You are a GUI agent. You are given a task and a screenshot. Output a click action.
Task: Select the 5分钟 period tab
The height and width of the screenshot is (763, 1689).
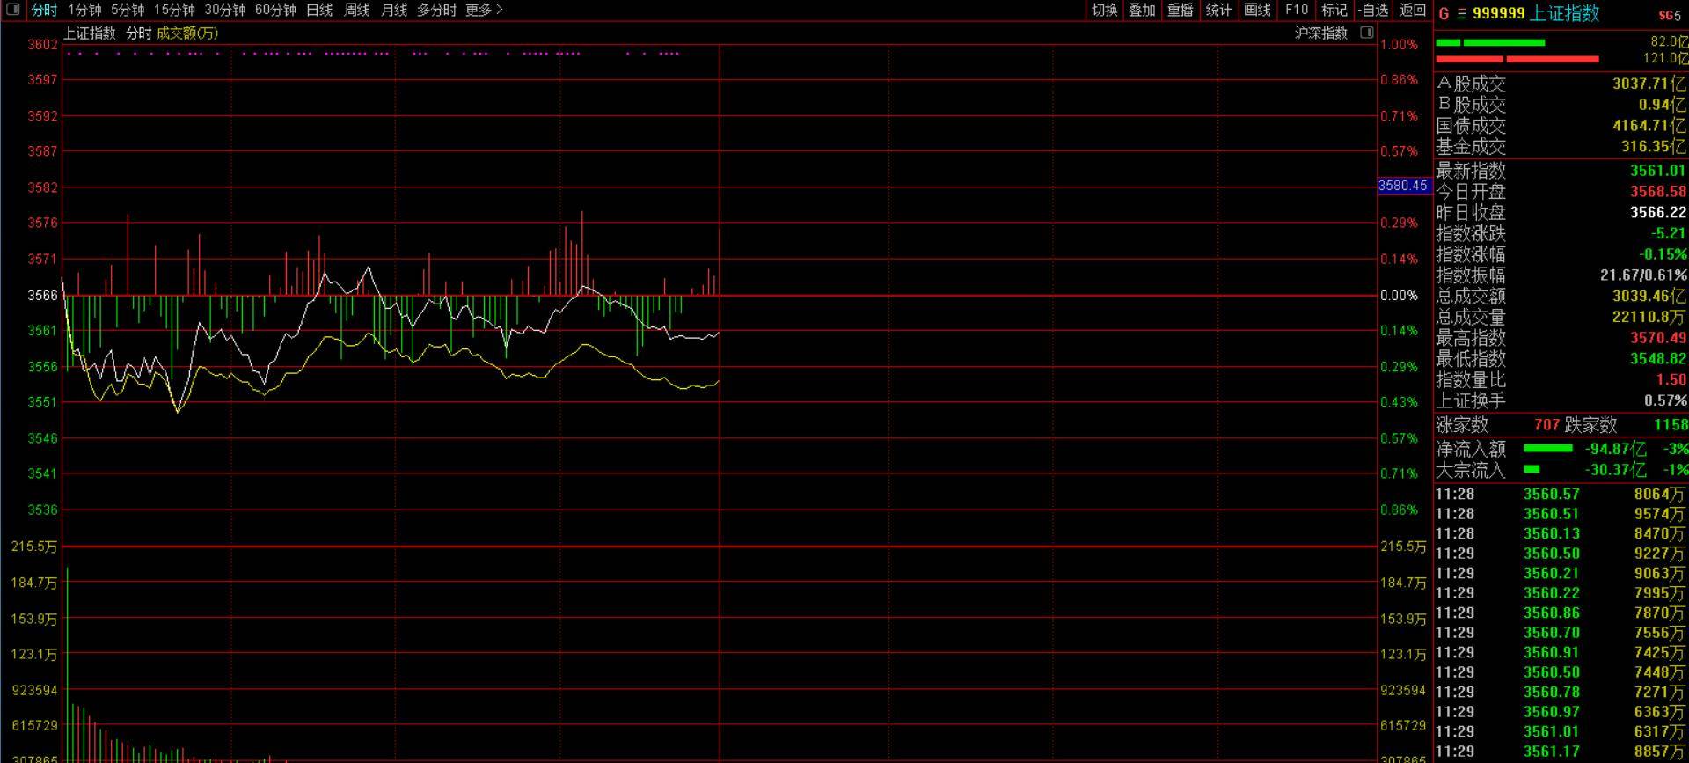(x=128, y=10)
